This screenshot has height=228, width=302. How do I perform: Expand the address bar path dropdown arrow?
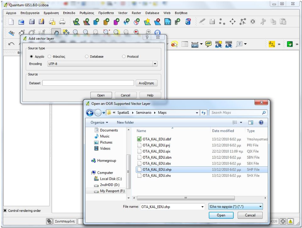pyautogui.click(x=197, y=113)
